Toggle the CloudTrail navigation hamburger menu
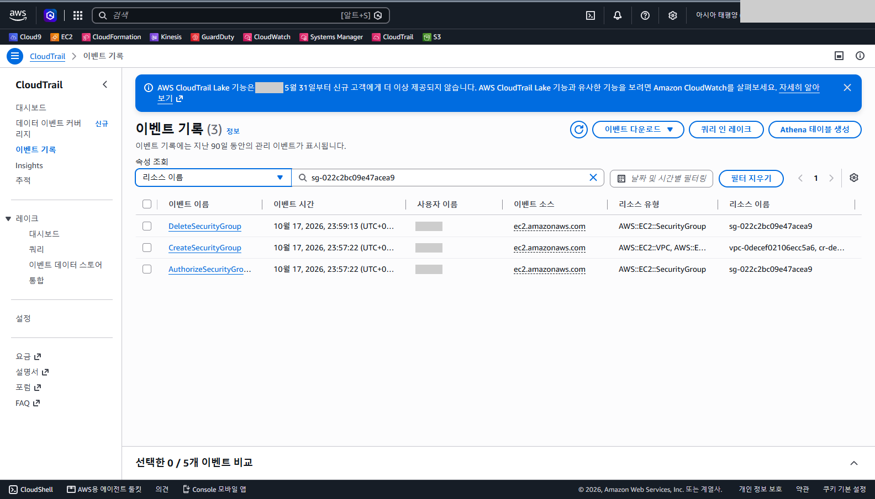The width and height of the screenshot is (875, 499). pyautogui.click(x=15, y=56)
